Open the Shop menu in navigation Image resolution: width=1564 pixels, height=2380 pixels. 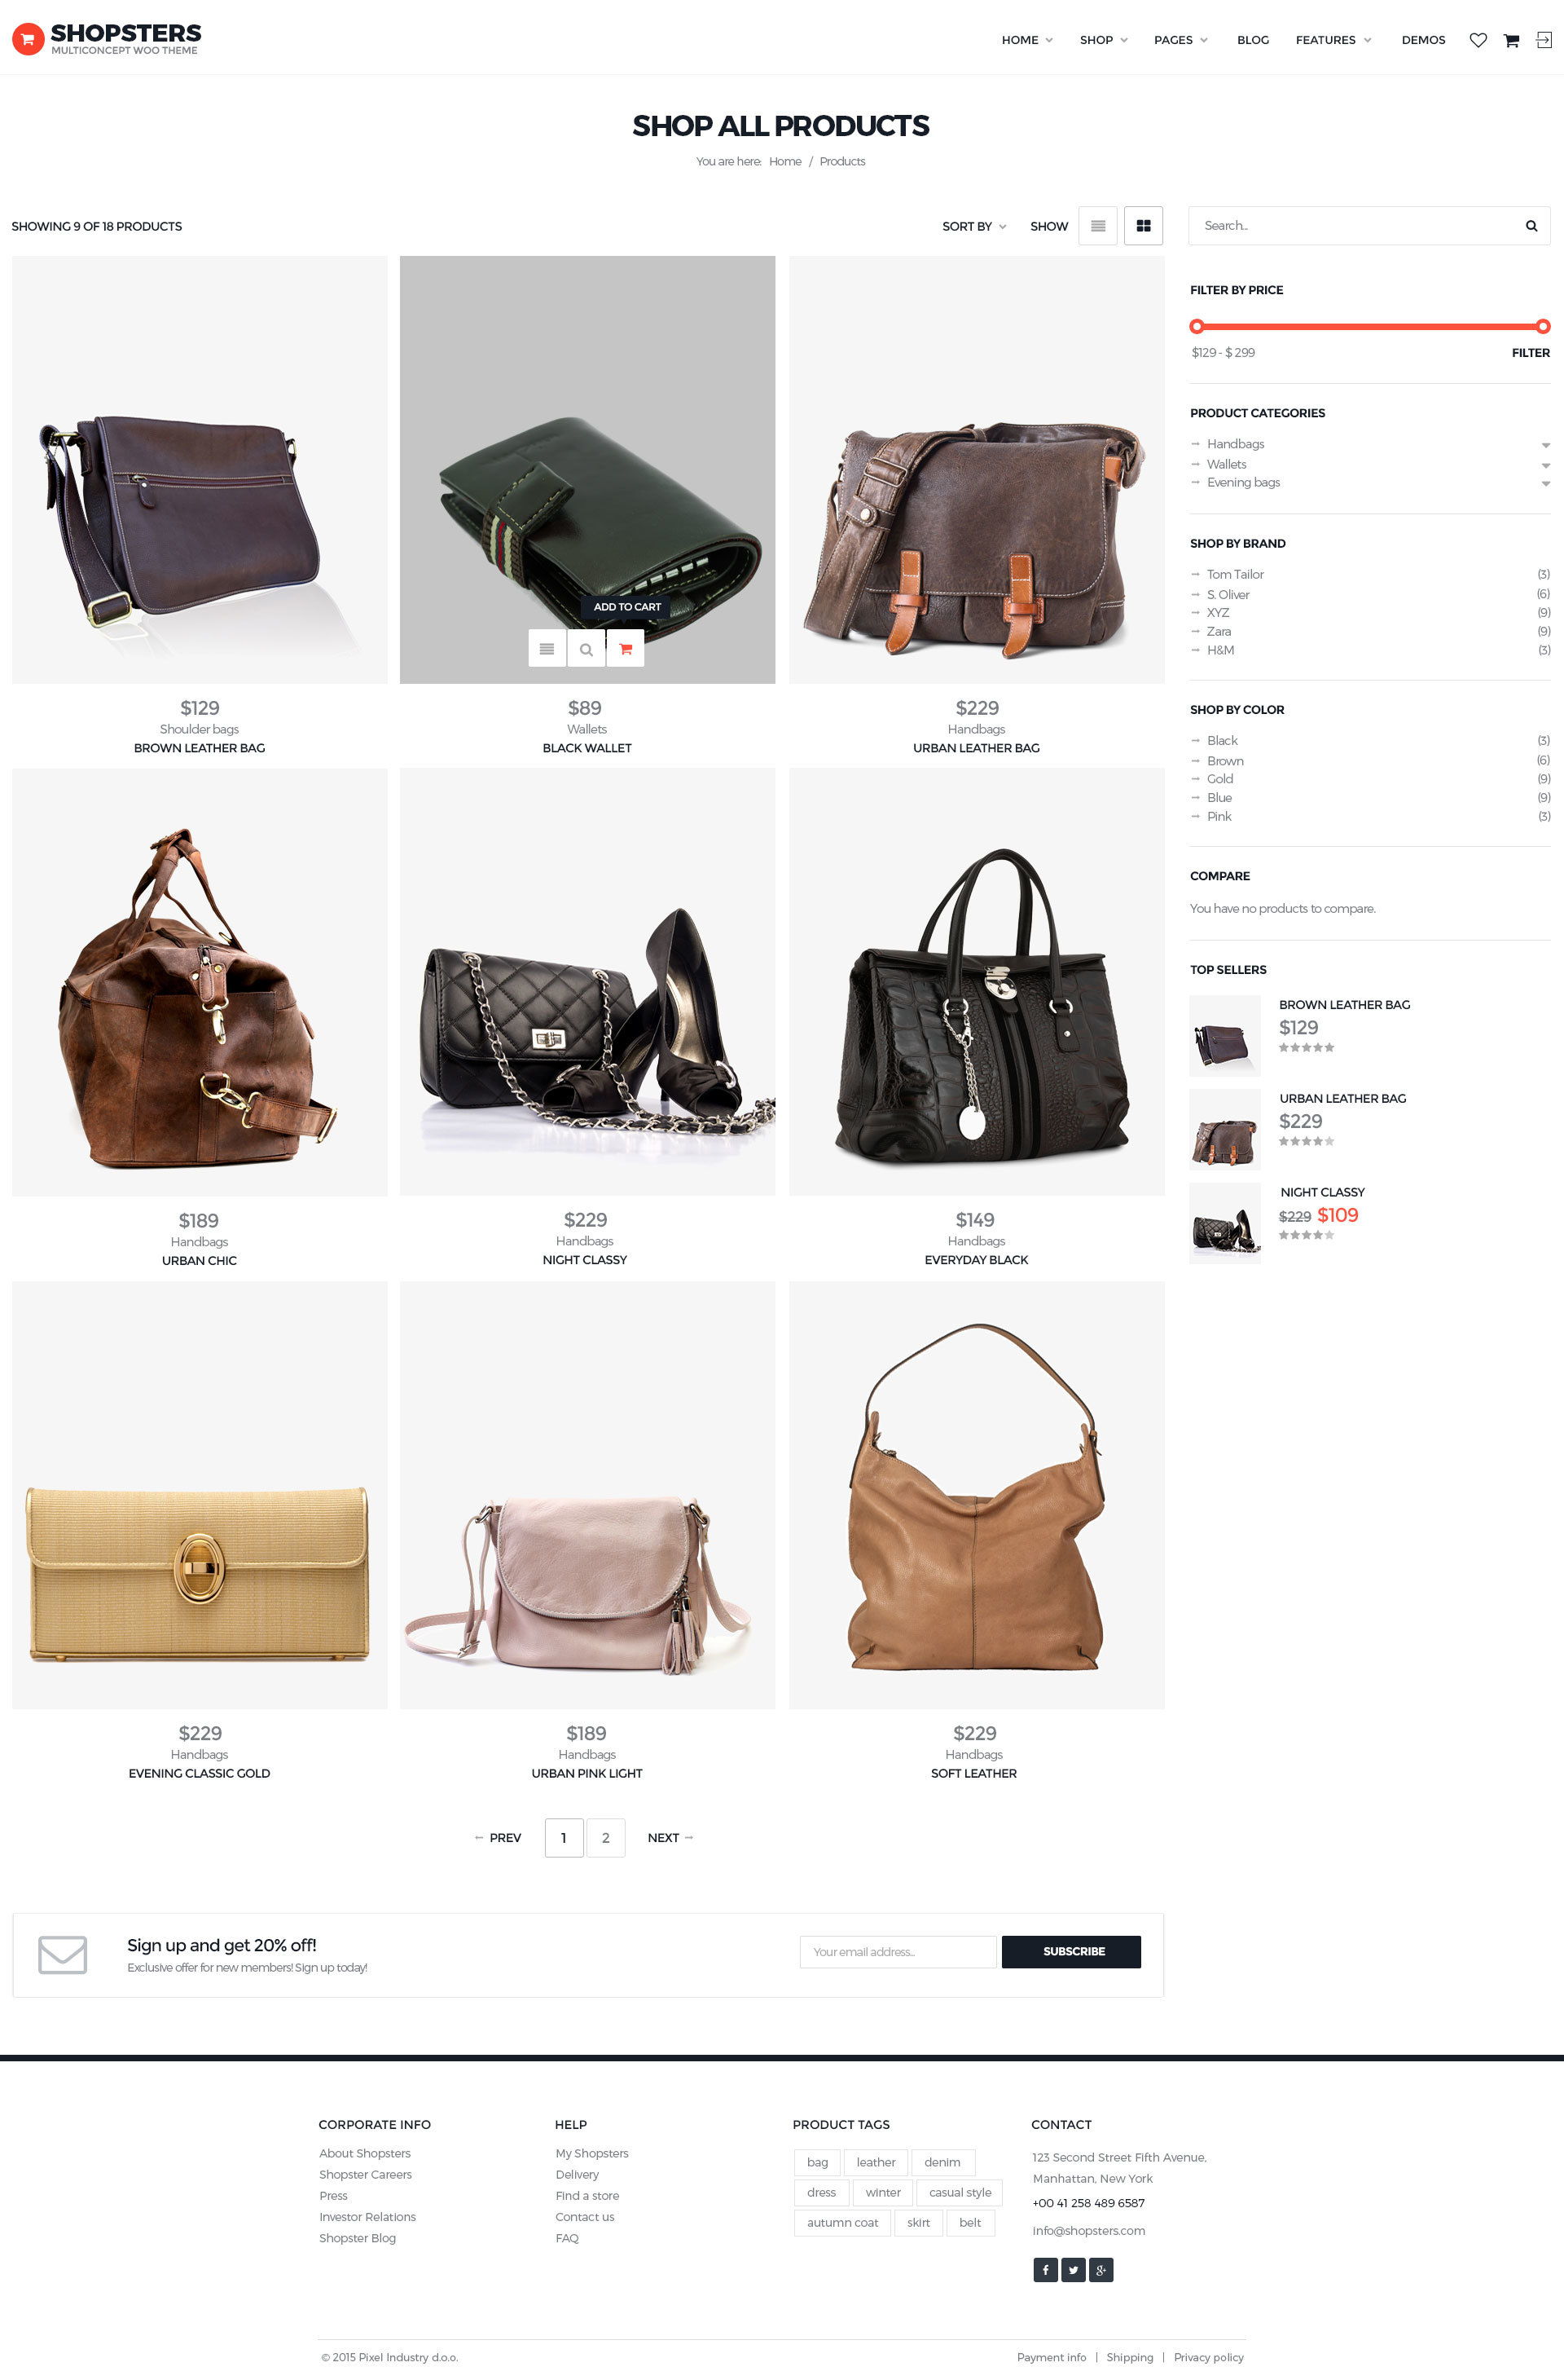1103,40
